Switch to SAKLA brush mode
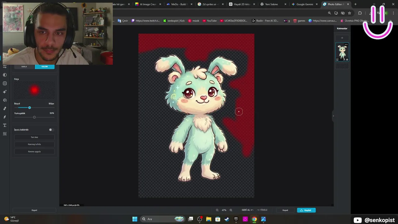The width and height of the screenshot is (398, 224). [x=24, y=67]
